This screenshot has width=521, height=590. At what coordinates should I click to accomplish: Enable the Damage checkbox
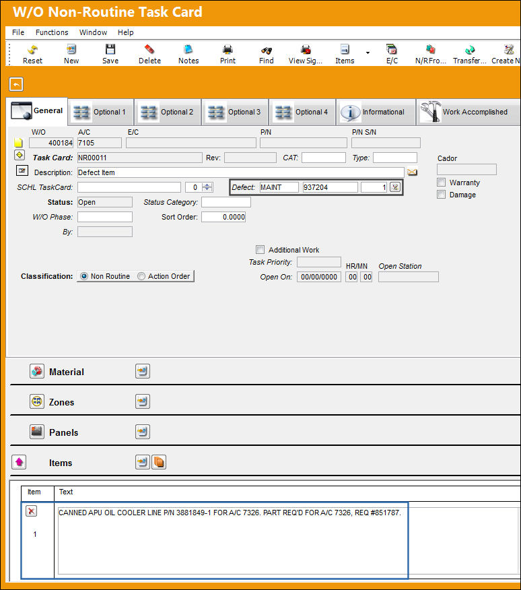pos(442,195)
